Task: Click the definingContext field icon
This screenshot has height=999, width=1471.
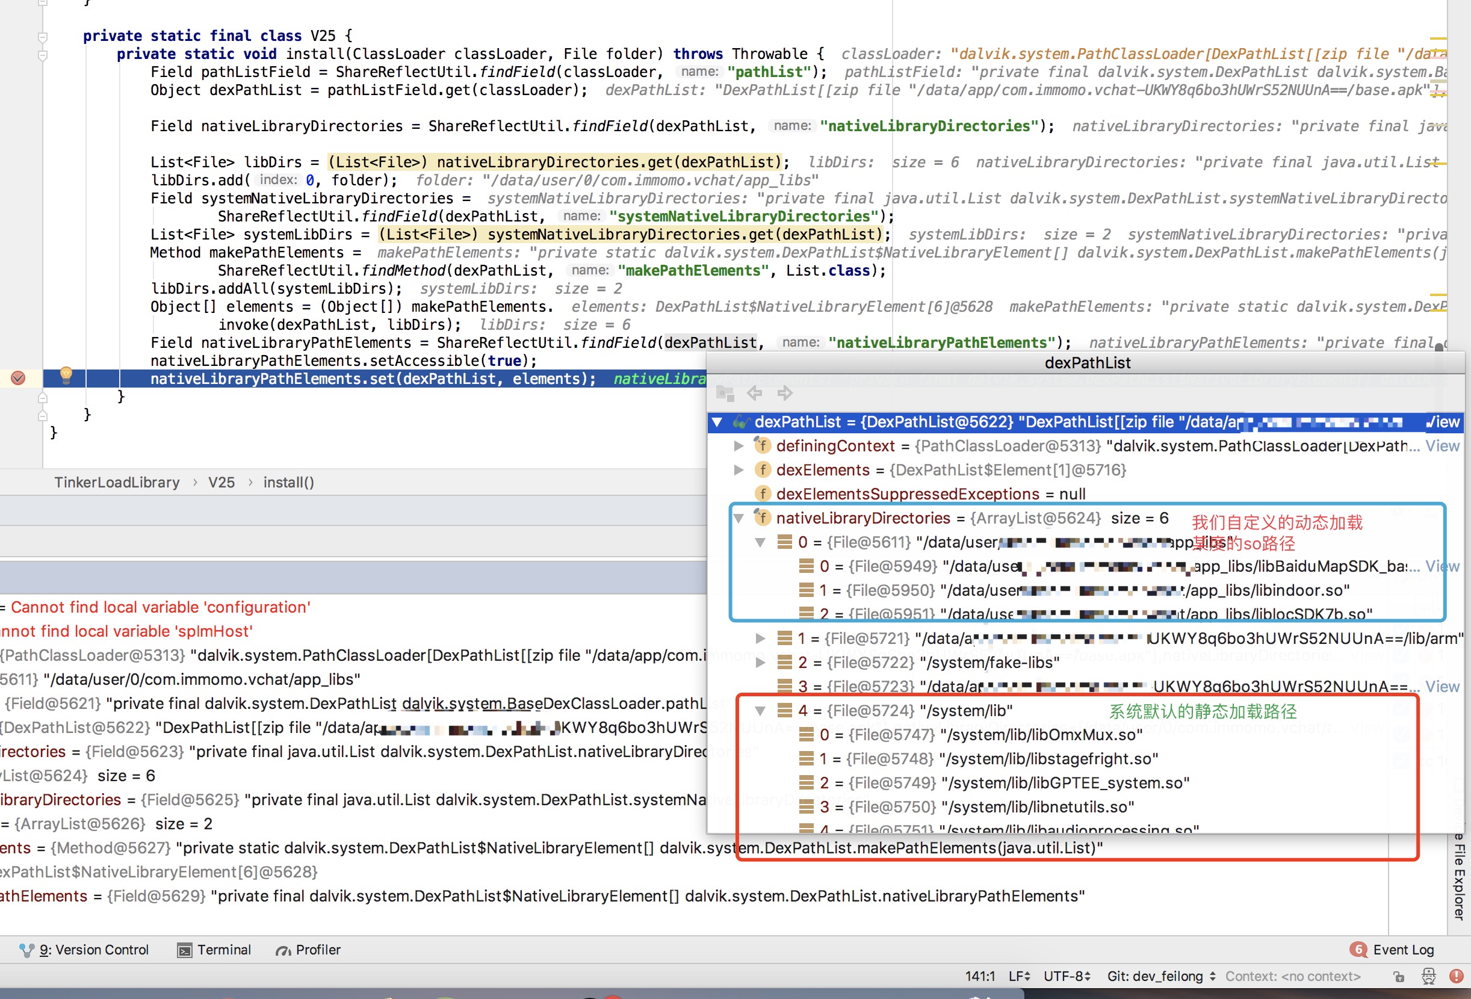Action: point(763,445)
